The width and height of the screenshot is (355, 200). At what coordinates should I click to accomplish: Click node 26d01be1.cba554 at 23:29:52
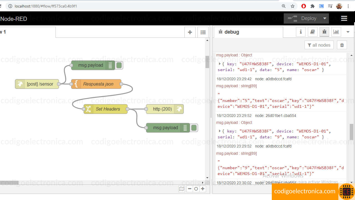click(x=275, y=116)
